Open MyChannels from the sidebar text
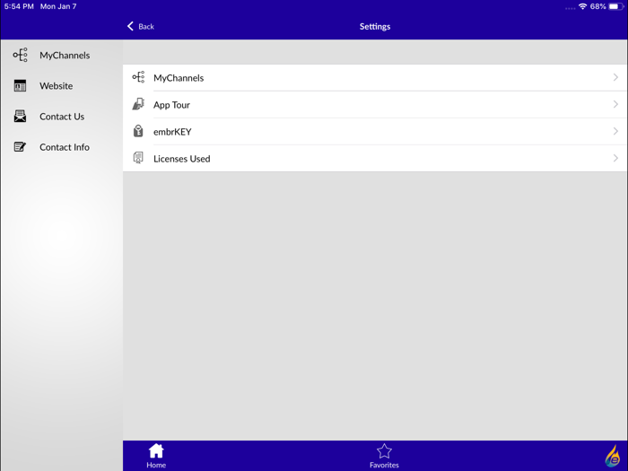 pos(65,56)
